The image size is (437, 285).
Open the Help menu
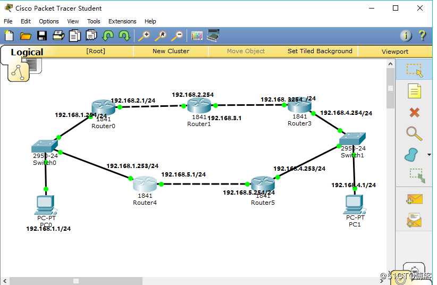[150, 21]
